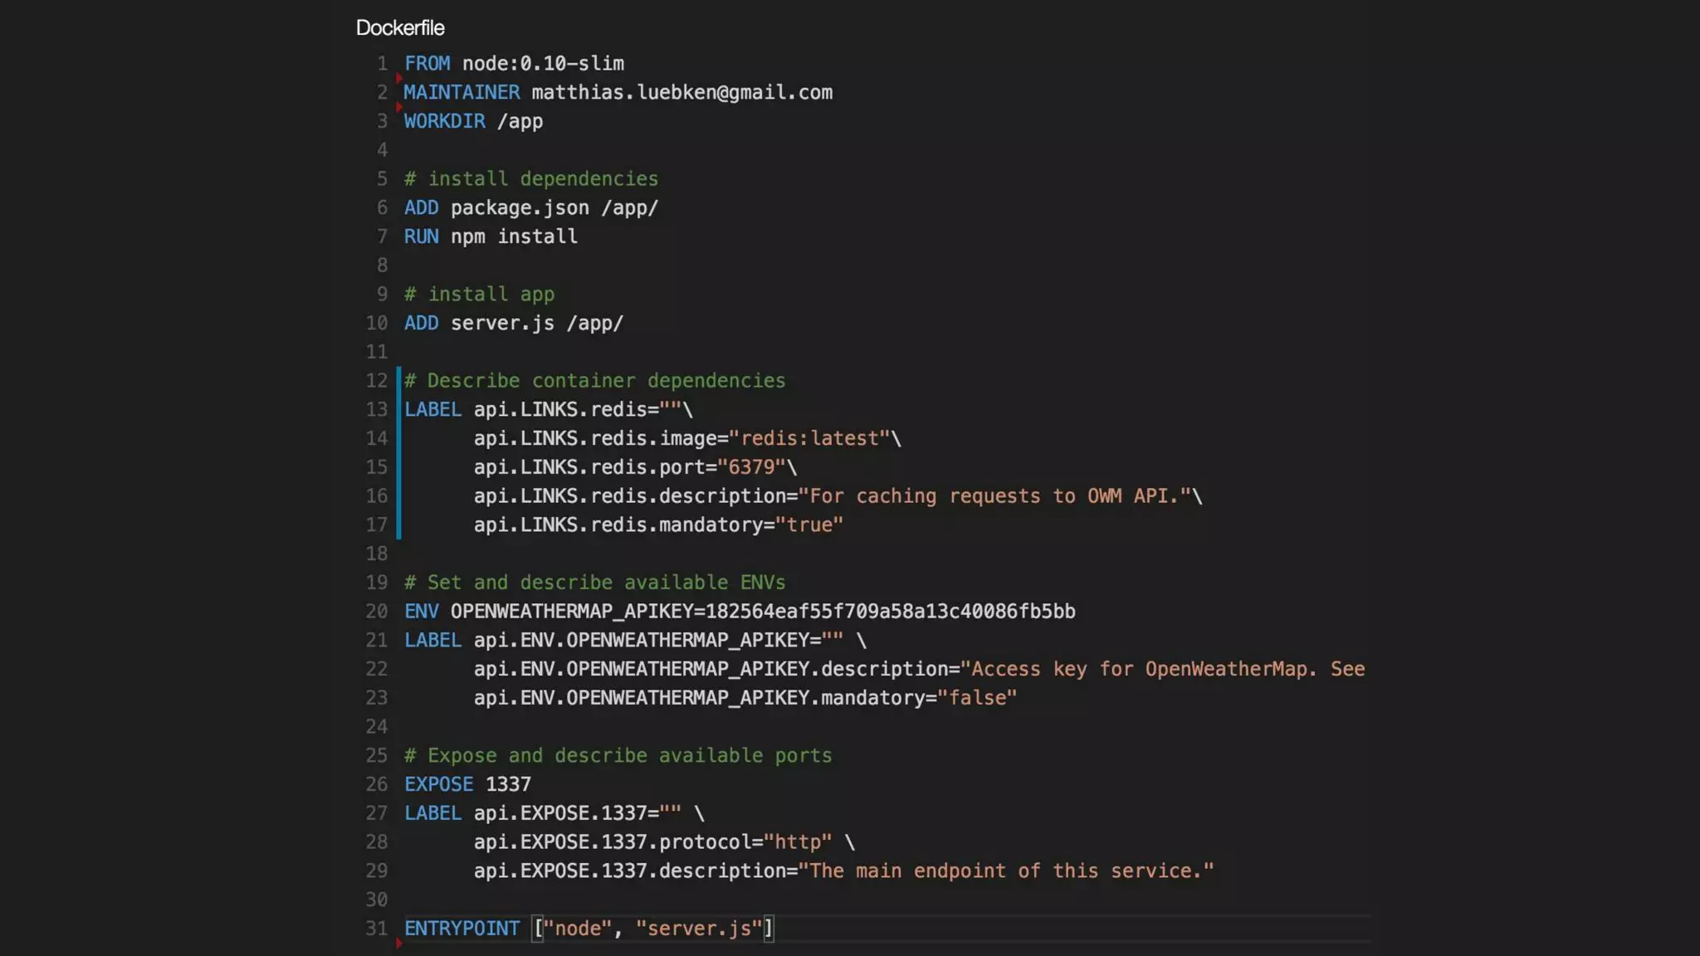The height and width of the screenshot is (956, 1700).
Task: Click line number 20 in gutter
Action: pyautogui.click(x=376, y=612)
